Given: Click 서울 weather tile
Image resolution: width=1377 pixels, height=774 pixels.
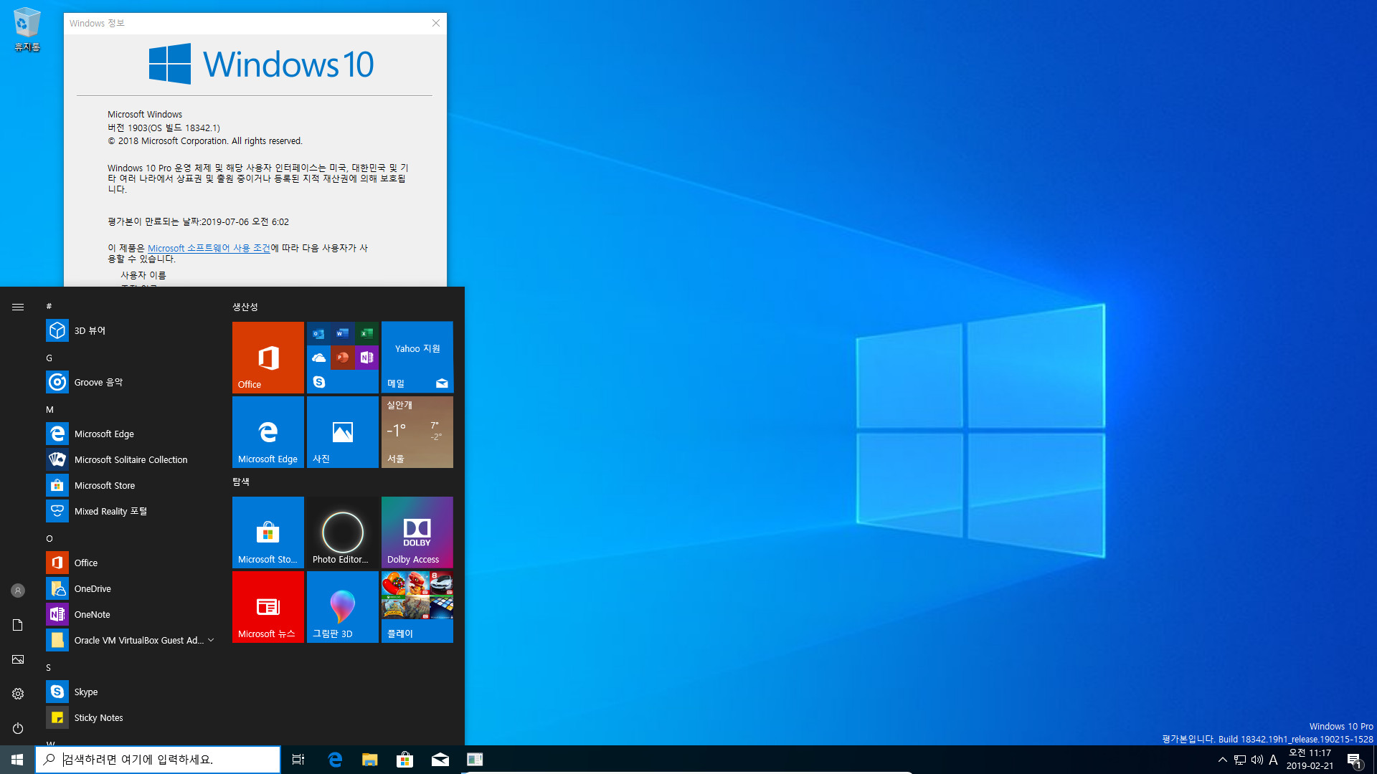Looking at the screenshot, I should (x=417, y=432).
